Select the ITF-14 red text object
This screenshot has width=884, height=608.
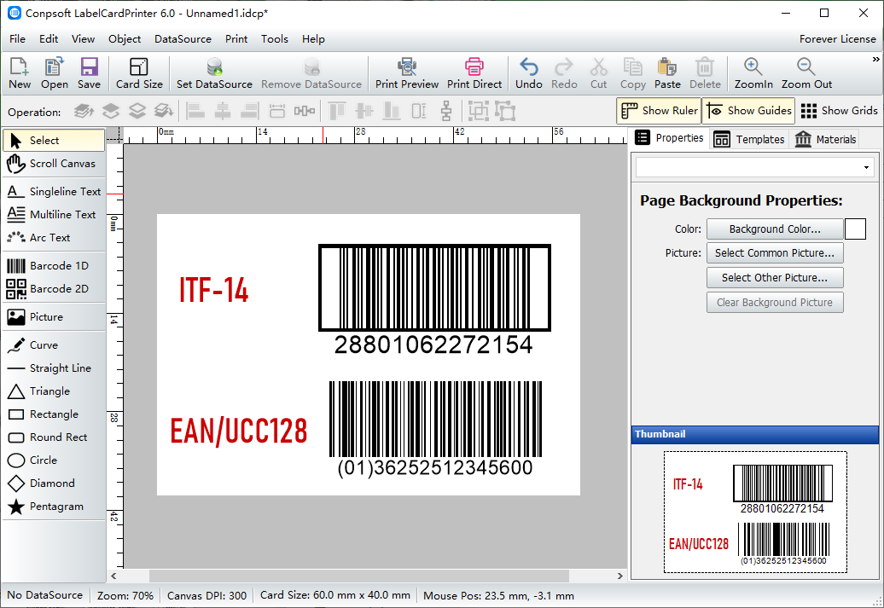[213, 291]
